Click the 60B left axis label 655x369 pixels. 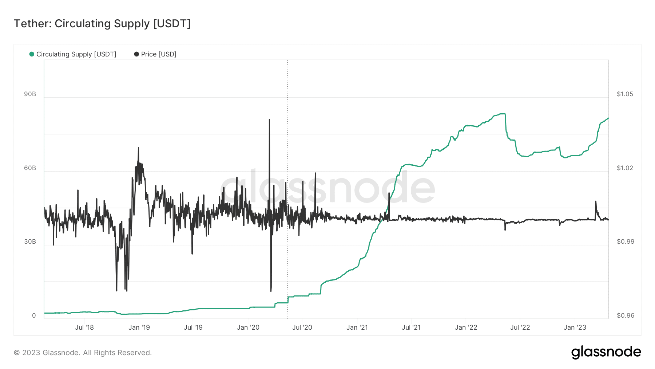[30, 168]
